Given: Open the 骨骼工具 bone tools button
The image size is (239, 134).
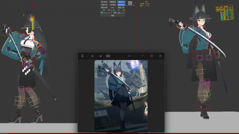Looking at the screenshot, I should point(121,7).
